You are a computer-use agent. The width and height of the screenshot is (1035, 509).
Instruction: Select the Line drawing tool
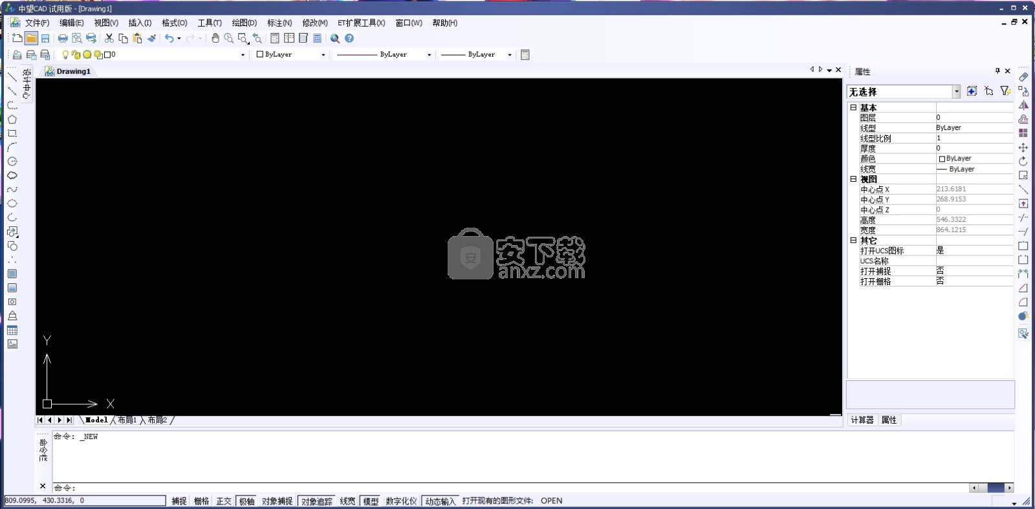tap(12, 77)
